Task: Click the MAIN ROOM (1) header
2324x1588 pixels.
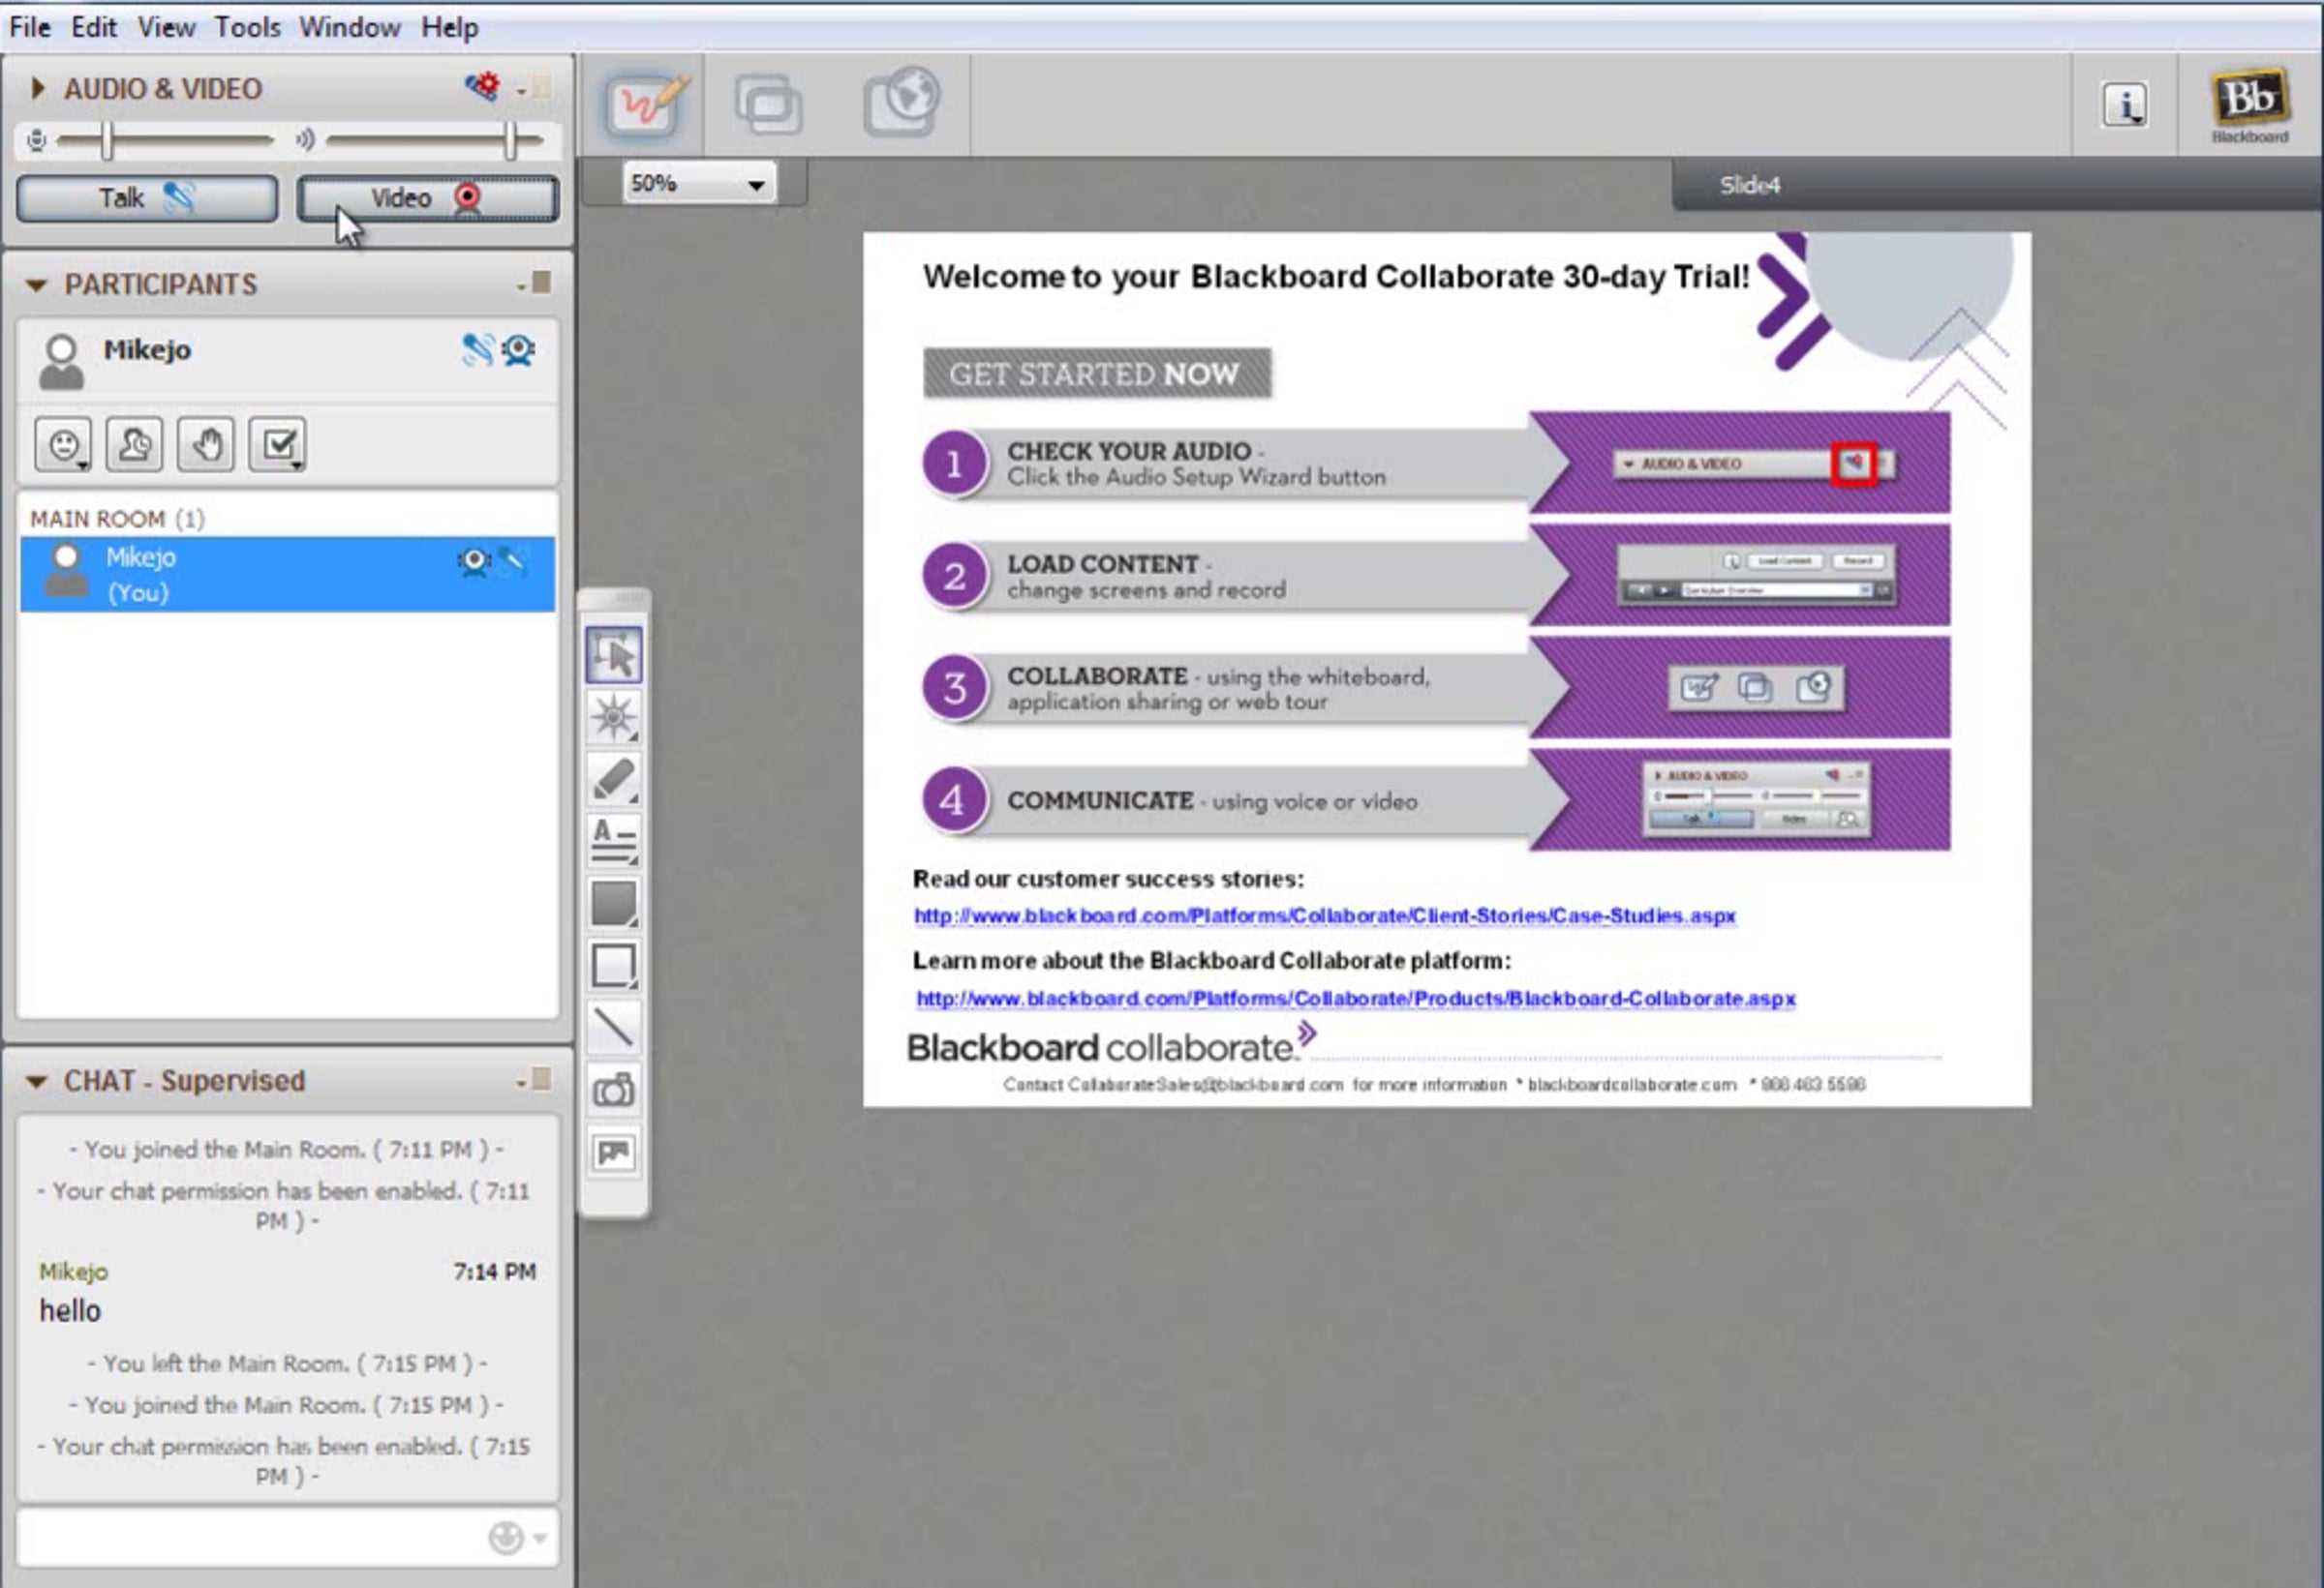Action: click(x=117, y=519)
